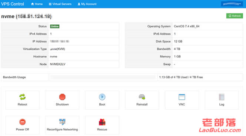Click the Shutdown label text
Viewport: 246px width, 136px height.
62,104
